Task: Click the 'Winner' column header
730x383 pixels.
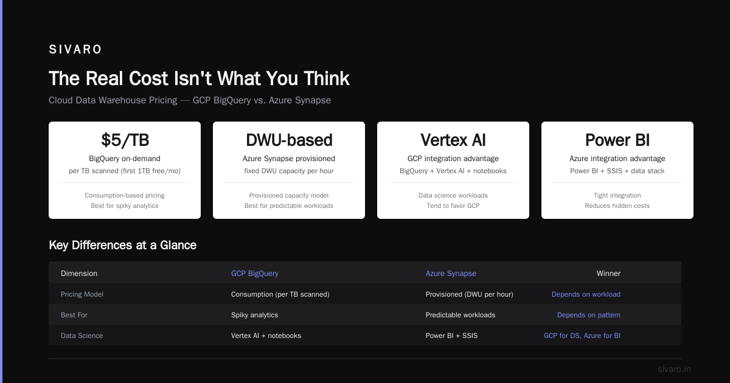Action: (x=608, y=274)
